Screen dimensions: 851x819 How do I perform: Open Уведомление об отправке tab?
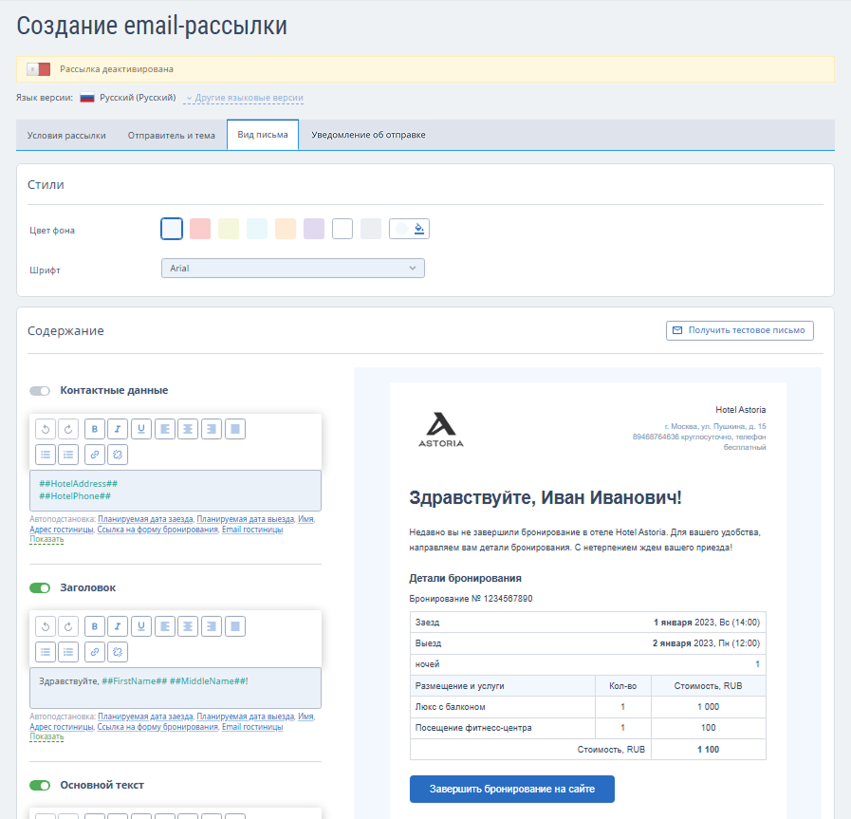click(368, 135)
